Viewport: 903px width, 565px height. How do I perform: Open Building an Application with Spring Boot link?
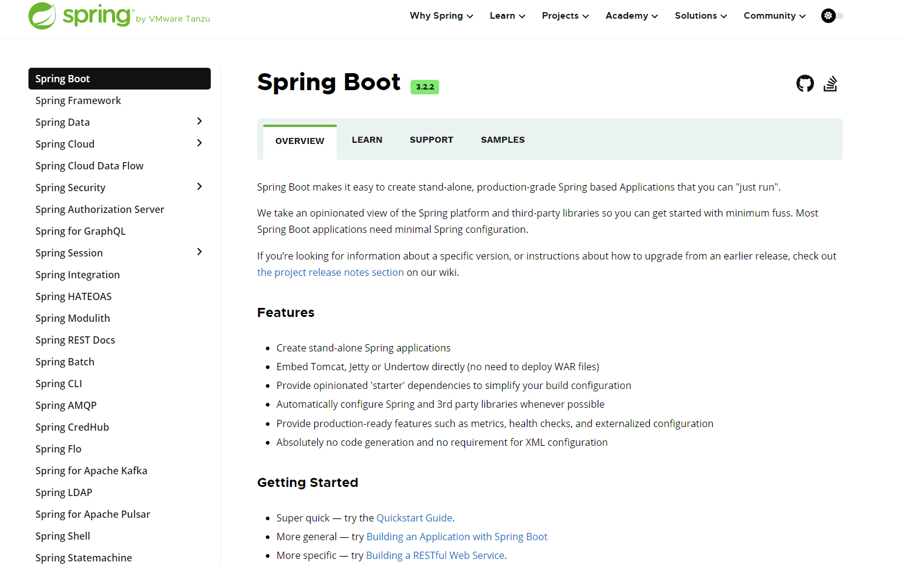tap(457, 537)
